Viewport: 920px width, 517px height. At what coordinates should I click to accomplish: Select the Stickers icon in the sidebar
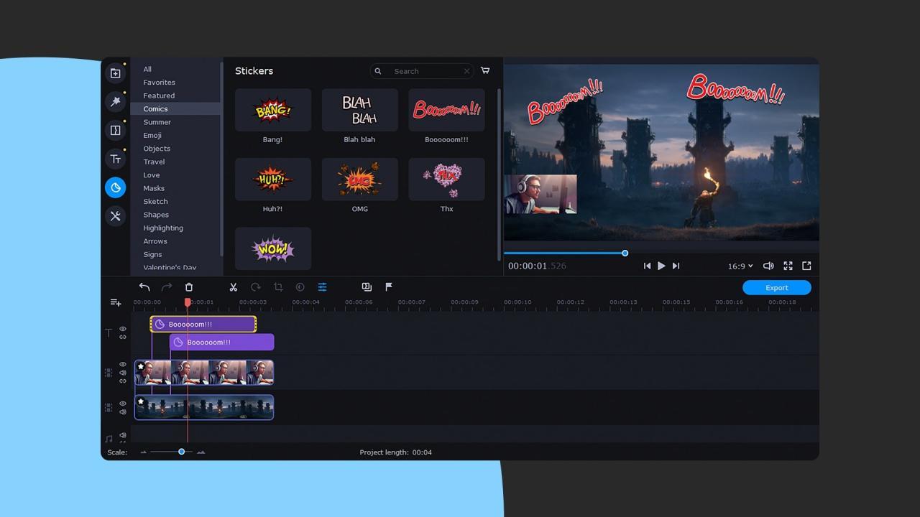coord(116,187)
